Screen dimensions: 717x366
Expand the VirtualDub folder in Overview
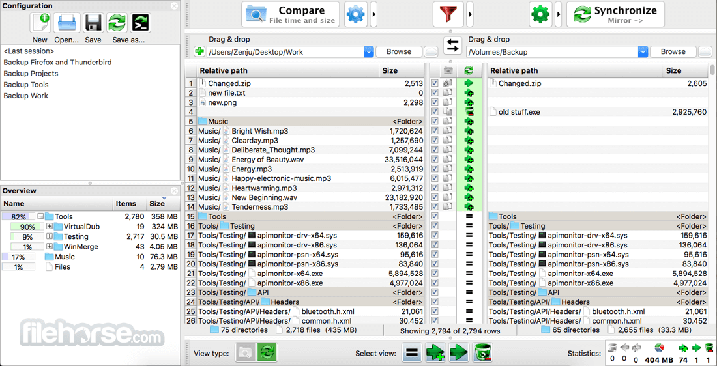click(x=50, y=227)
